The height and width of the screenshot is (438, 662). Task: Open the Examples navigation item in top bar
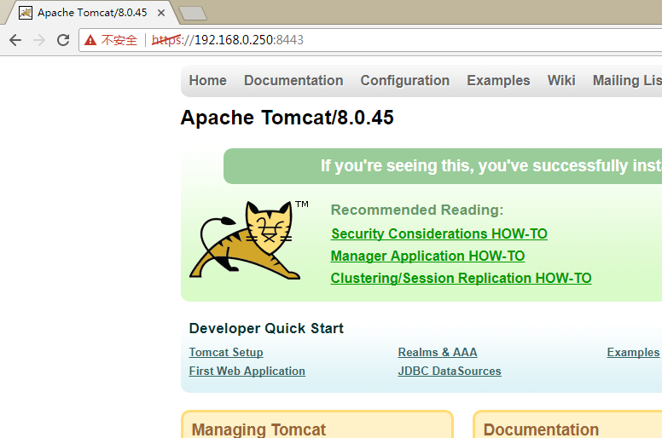(498, 80)
